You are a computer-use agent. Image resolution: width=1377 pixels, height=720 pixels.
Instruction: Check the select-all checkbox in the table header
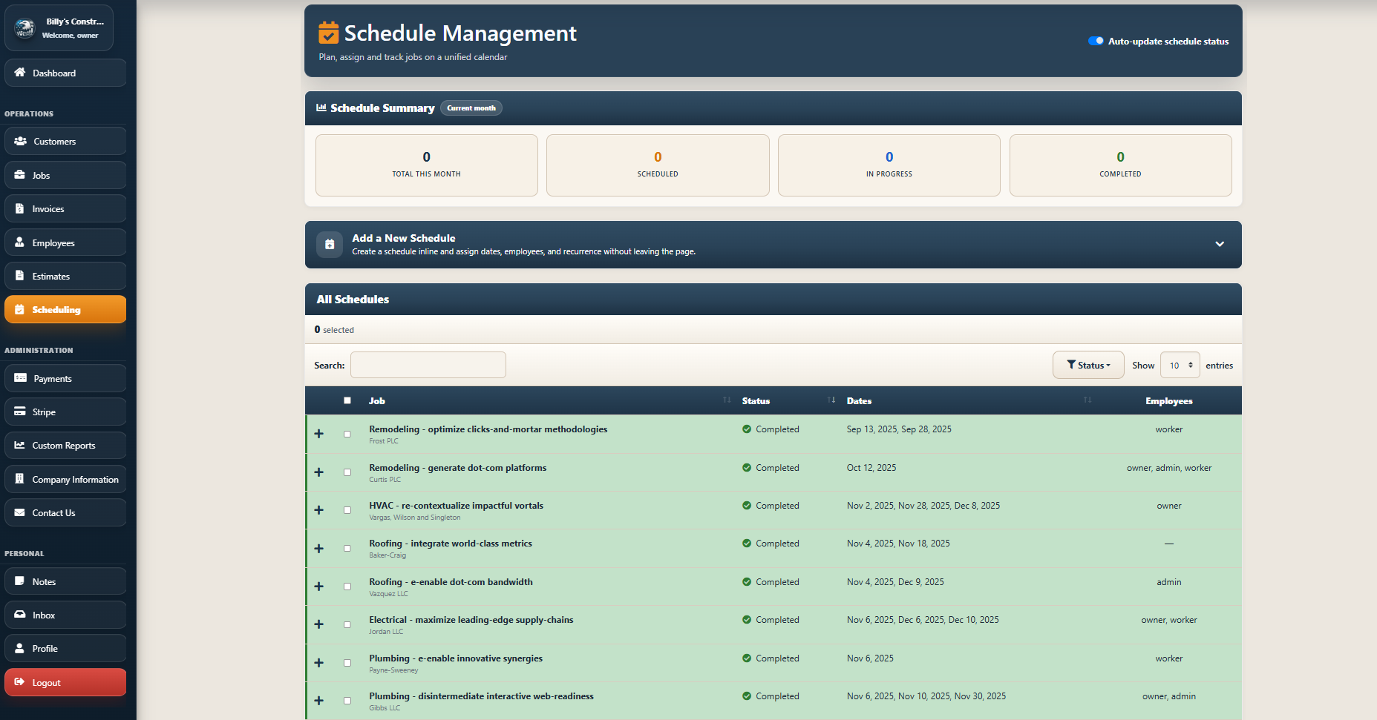coord(347,400)
